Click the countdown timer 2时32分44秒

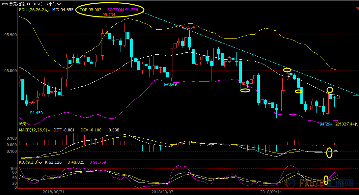pyautogui.click(x=347, y=124)
